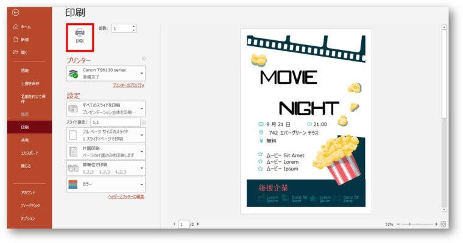Open the プリンターのプロパティ link
Viewport: 463px width, 243px height.
coord(129,85)
